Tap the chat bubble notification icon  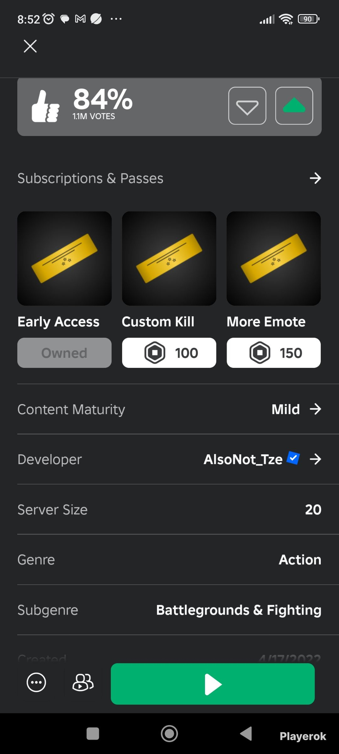pyautogui.click(x=64, y=19)
